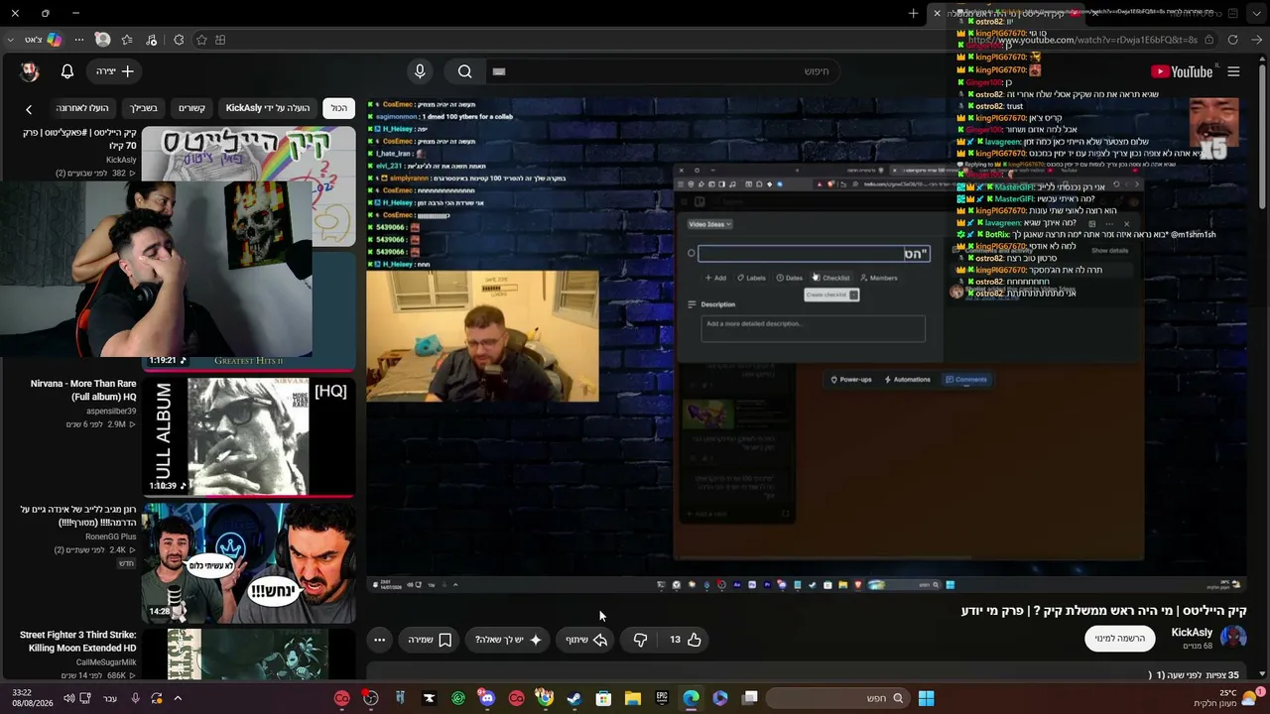Open Edge profile avatar in toolbar
This screenshot has height=714, width=1270.
click(x=102, y=40)
